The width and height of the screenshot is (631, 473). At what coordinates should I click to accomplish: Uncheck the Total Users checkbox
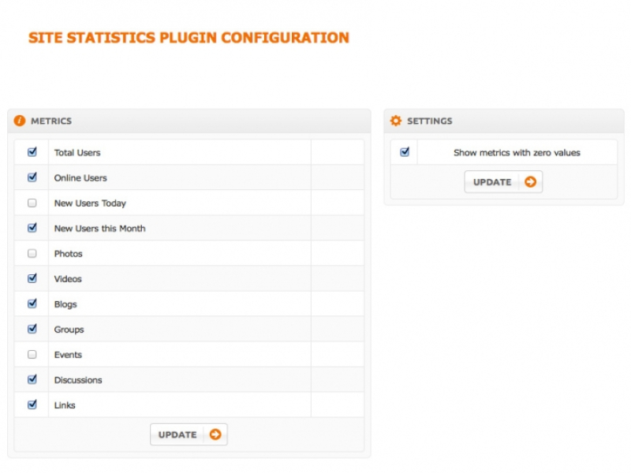[x=32, y=152]
